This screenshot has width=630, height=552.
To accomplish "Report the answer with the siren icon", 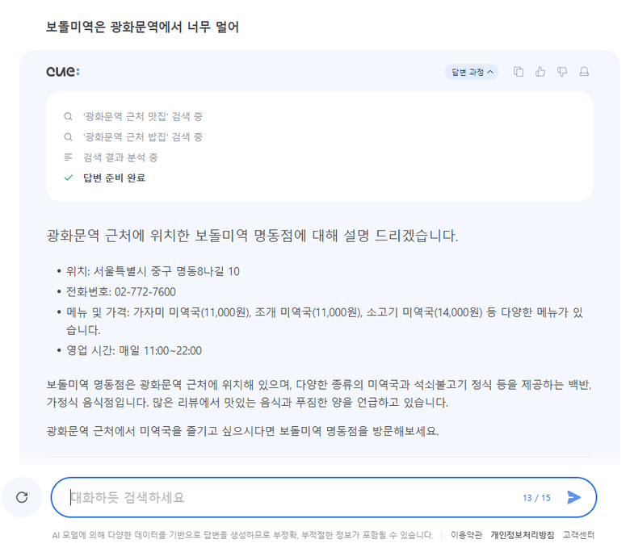I will (x=584, y=72).
